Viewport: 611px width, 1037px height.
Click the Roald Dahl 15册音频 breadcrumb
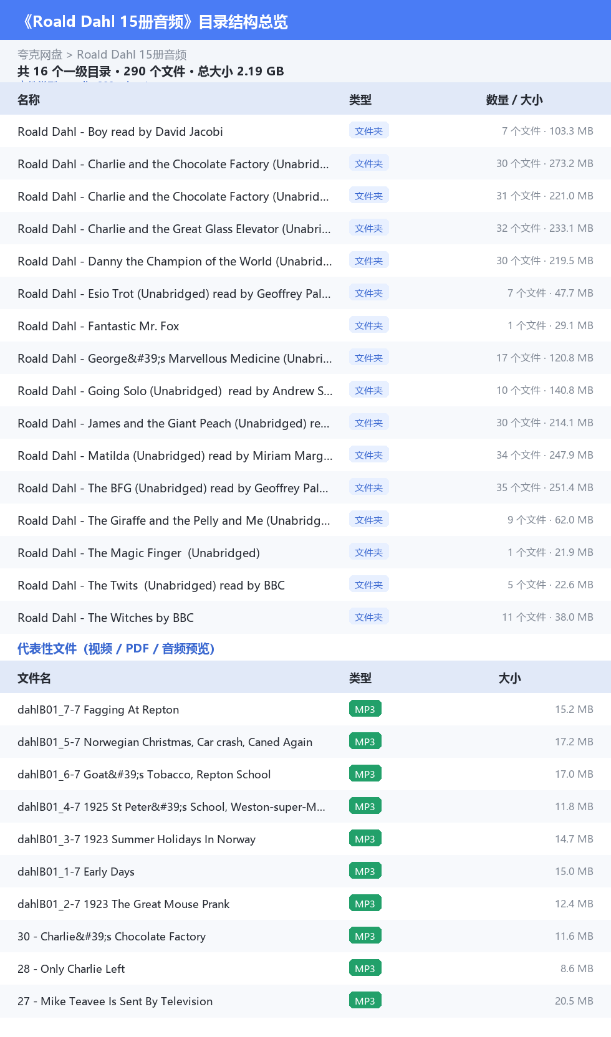[x=132, y=55]
